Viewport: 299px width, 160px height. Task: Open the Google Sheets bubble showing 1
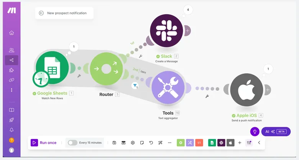(74, 46)
